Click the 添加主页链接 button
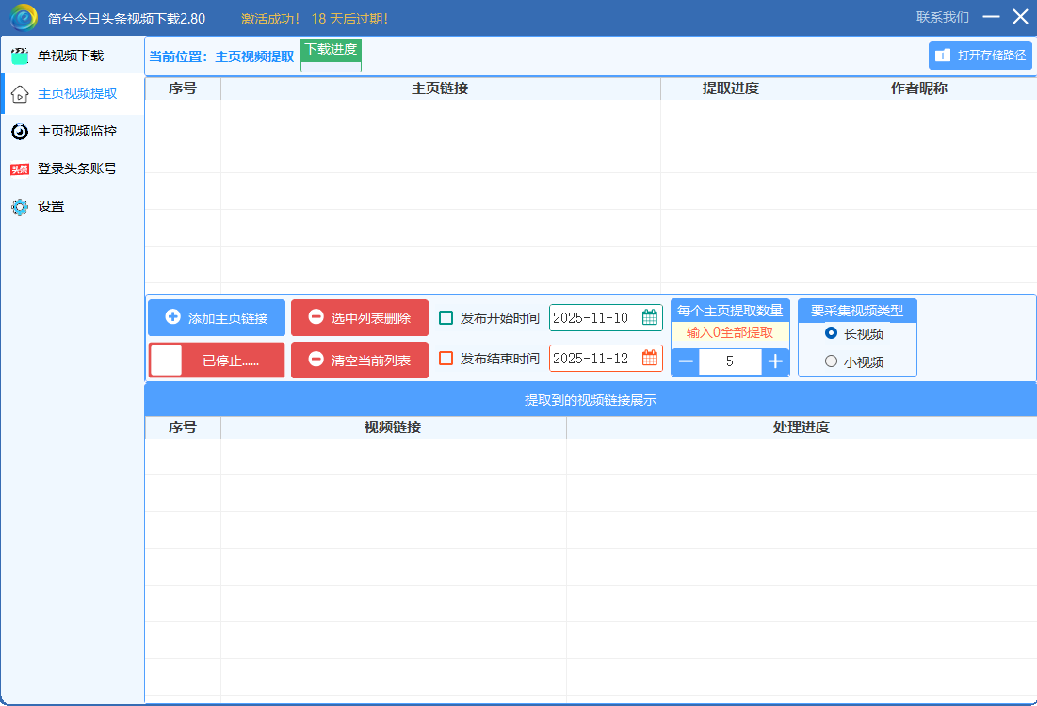1037x706 pixels. click(x=217, y=318)
